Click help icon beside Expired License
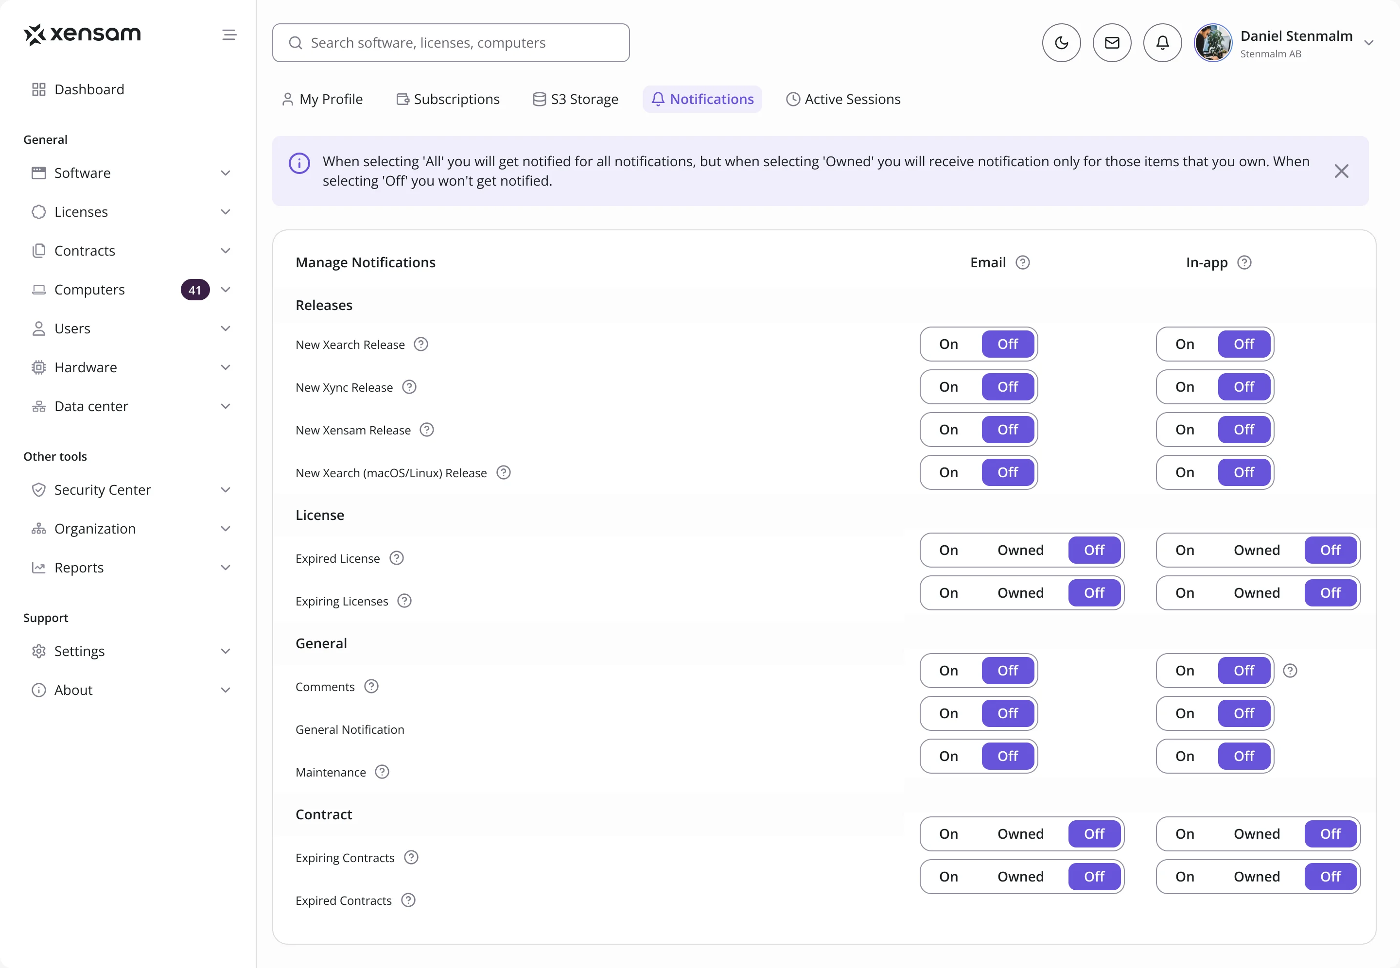 click(x=397, y=558)
